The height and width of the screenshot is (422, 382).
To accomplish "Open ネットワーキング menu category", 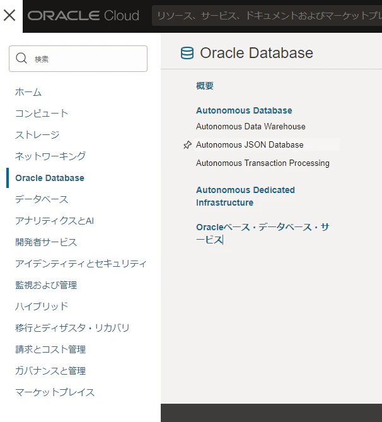I will pyautogui.click(x=50, y=156).
